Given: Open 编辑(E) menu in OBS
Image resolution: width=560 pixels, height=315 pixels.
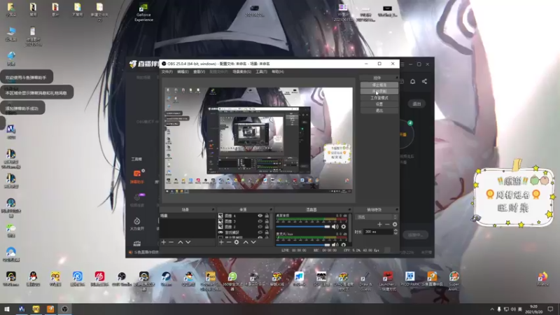Looking at the screenshot, I should pyautogui.click(x=183, y=72).
